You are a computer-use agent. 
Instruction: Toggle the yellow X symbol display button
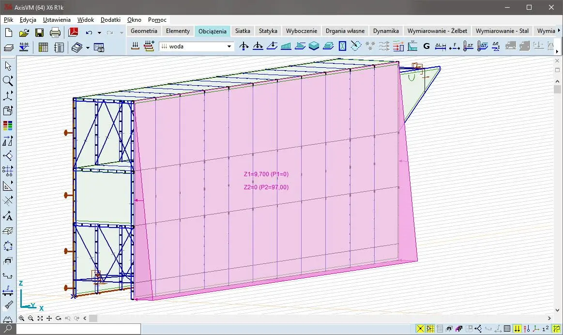tap(420, 329)
